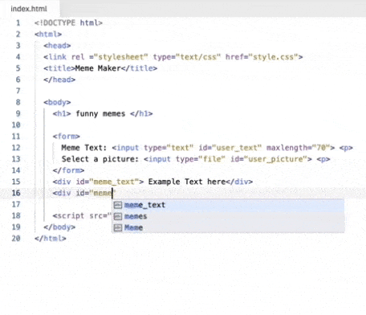The height and width of the screenshot is (315, 366).
Task: Click the closing body tag
Action: 59,227
